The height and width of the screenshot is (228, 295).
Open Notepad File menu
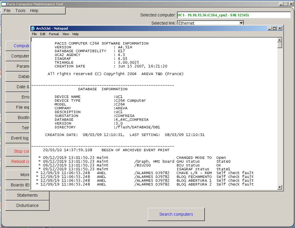(x=34, y=34)
